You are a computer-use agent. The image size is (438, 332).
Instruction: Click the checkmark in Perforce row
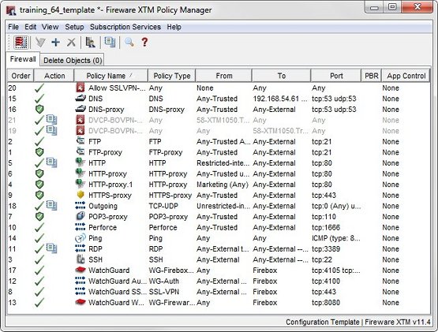(x=39, y=227)
